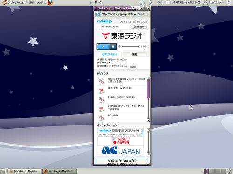Click the 27 °C weather applet

[x=96, y=3]
